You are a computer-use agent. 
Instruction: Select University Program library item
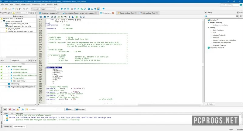pos(219,45)
